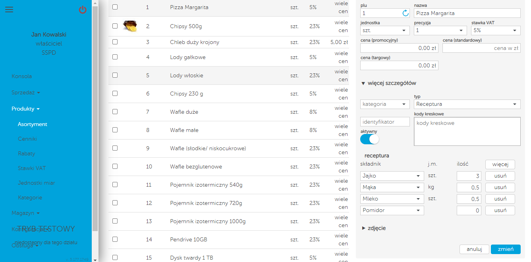Viewport: 531px width, 262px height.
Task: Check the Pendrive 10GB checkbox
Action: coord(115,239)
